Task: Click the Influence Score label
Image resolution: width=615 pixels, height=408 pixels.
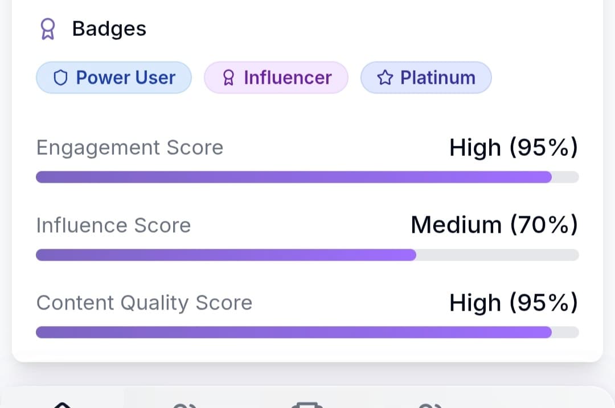Action: pos(113,225)
